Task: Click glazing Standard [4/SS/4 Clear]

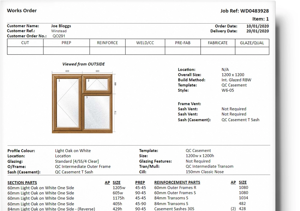Action: pos(77,161)
